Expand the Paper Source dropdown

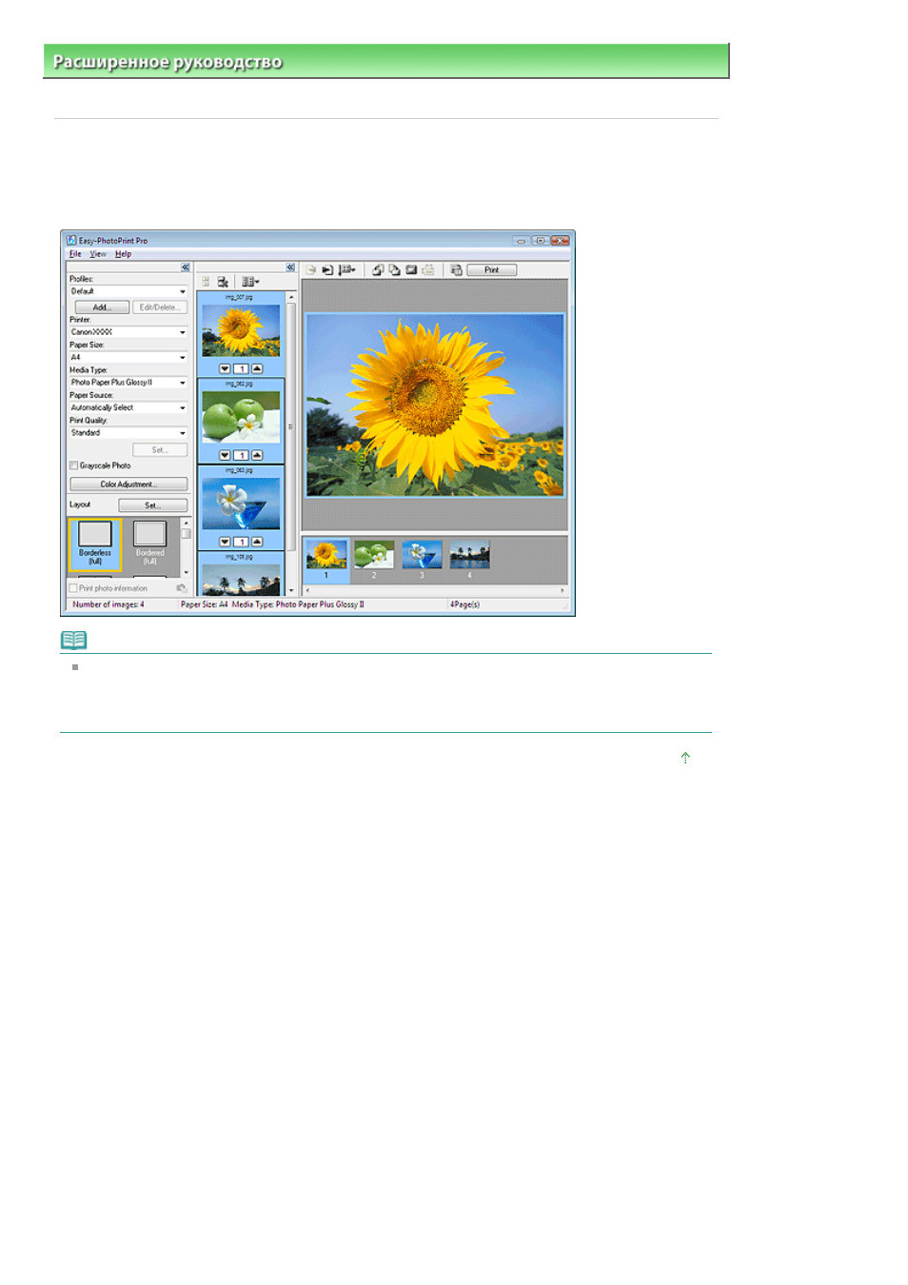128,407
